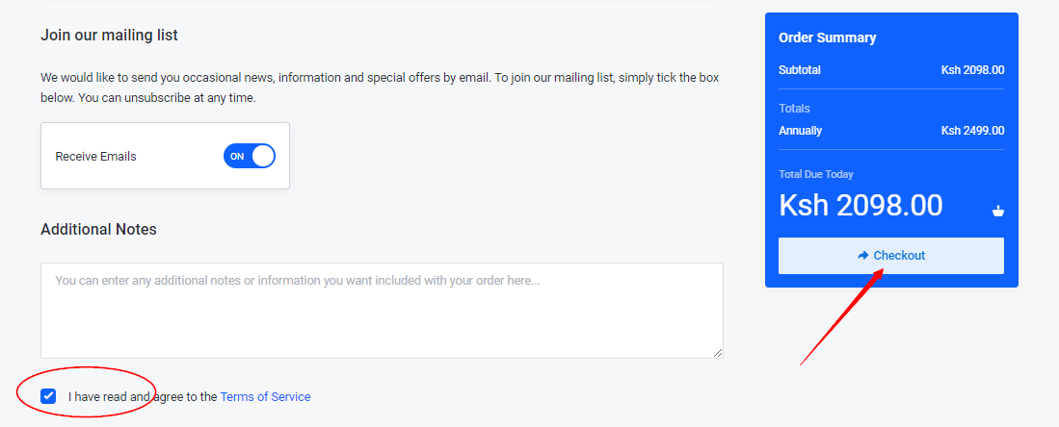The width and height of the screenshot is (1059, 427).
Task: Open the Terms of Service link
Action: [265, 396]
